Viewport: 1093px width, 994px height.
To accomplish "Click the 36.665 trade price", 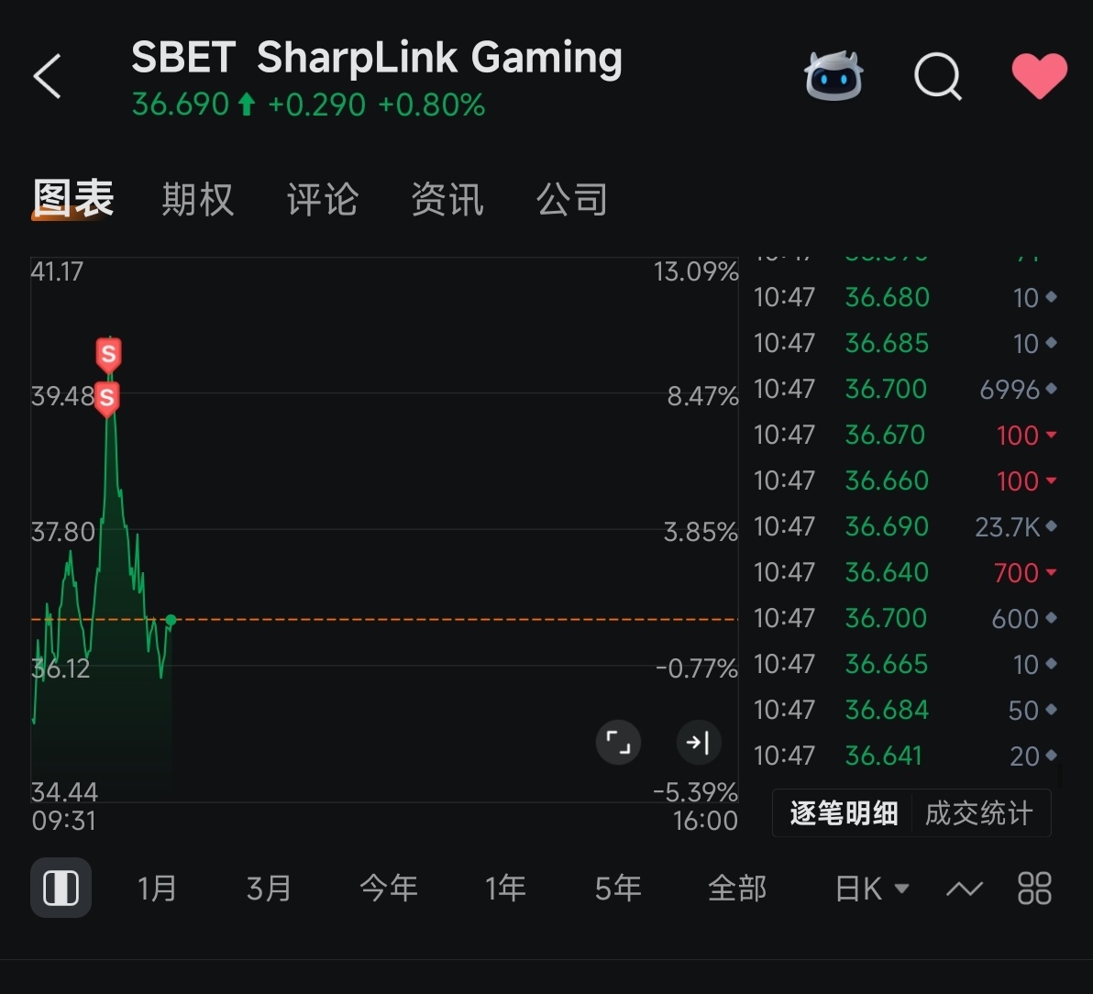I will pyautogui.click(x=887, y=664).
